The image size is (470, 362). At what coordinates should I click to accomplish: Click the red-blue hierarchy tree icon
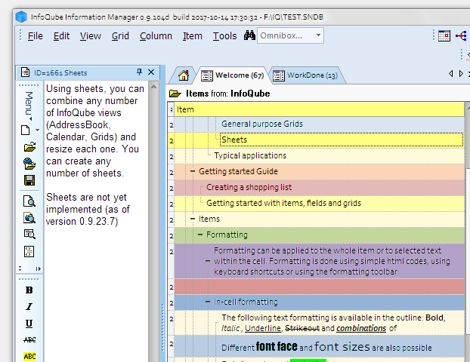pyautogui.click(x=461, y=36)
